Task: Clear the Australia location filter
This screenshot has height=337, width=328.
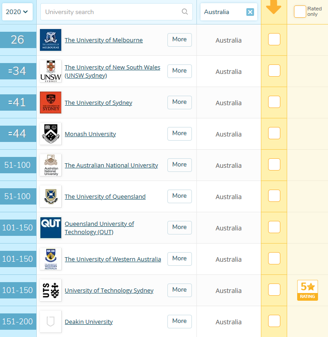Action: [x=250, y=12]
